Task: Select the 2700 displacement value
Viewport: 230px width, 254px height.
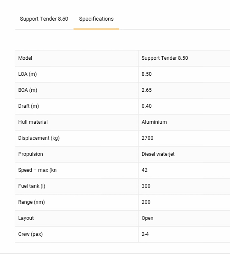Action: pos(147,138)
